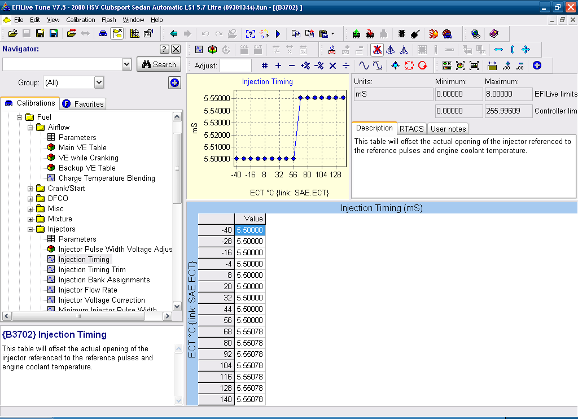Screen dimensions: 578x419
Task: Open the navigator search combo dropdown
Action: 127,64
